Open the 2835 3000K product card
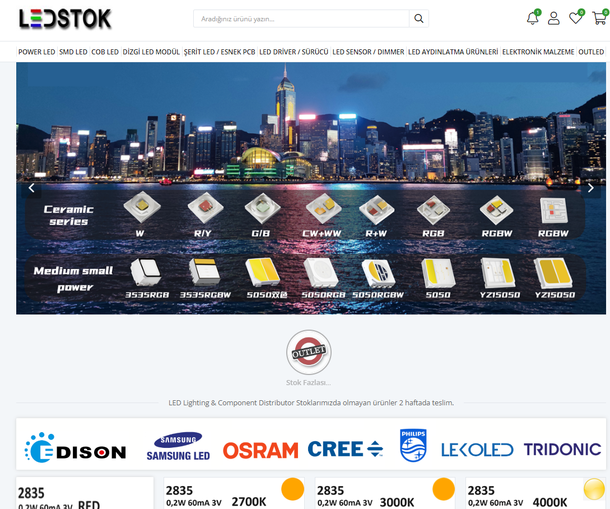Screen dimensions: 610x509 point(385,493)
